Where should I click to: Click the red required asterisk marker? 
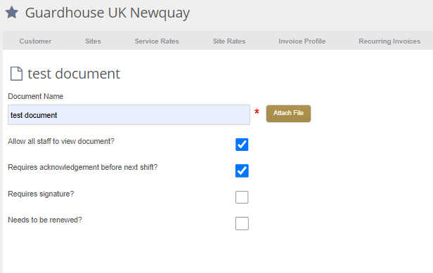click(257, 112)
